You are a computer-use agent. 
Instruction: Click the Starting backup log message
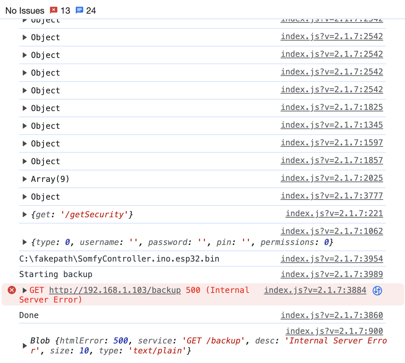pyautogui.click(x=56, y=274)
